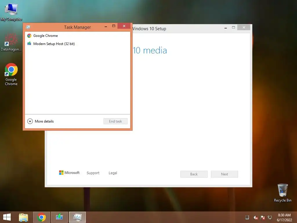
Task: Open File Explorer from the taskbar
Action: click(23, 217)
